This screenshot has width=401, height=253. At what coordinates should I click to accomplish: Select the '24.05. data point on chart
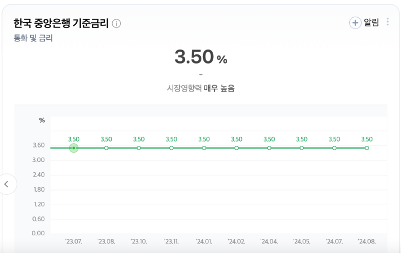(x=302, y=148)
